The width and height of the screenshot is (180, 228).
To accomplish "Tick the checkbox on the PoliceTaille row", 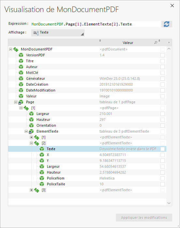I will [x=162, y=184].
